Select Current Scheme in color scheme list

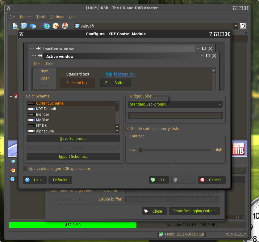click(71, 103)
